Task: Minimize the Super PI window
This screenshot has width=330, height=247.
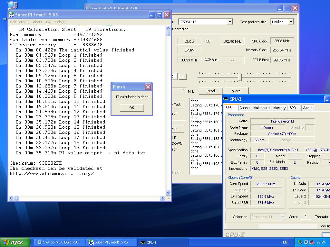Action: click(152, 15)
